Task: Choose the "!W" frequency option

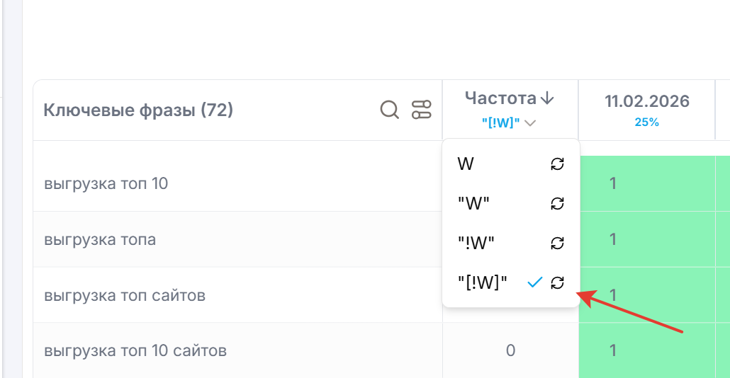Action: [476, 244]
